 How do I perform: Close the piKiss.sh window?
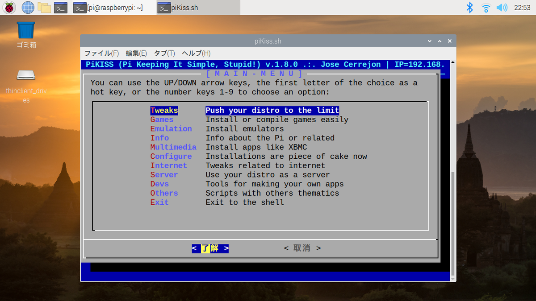(449, 41)
